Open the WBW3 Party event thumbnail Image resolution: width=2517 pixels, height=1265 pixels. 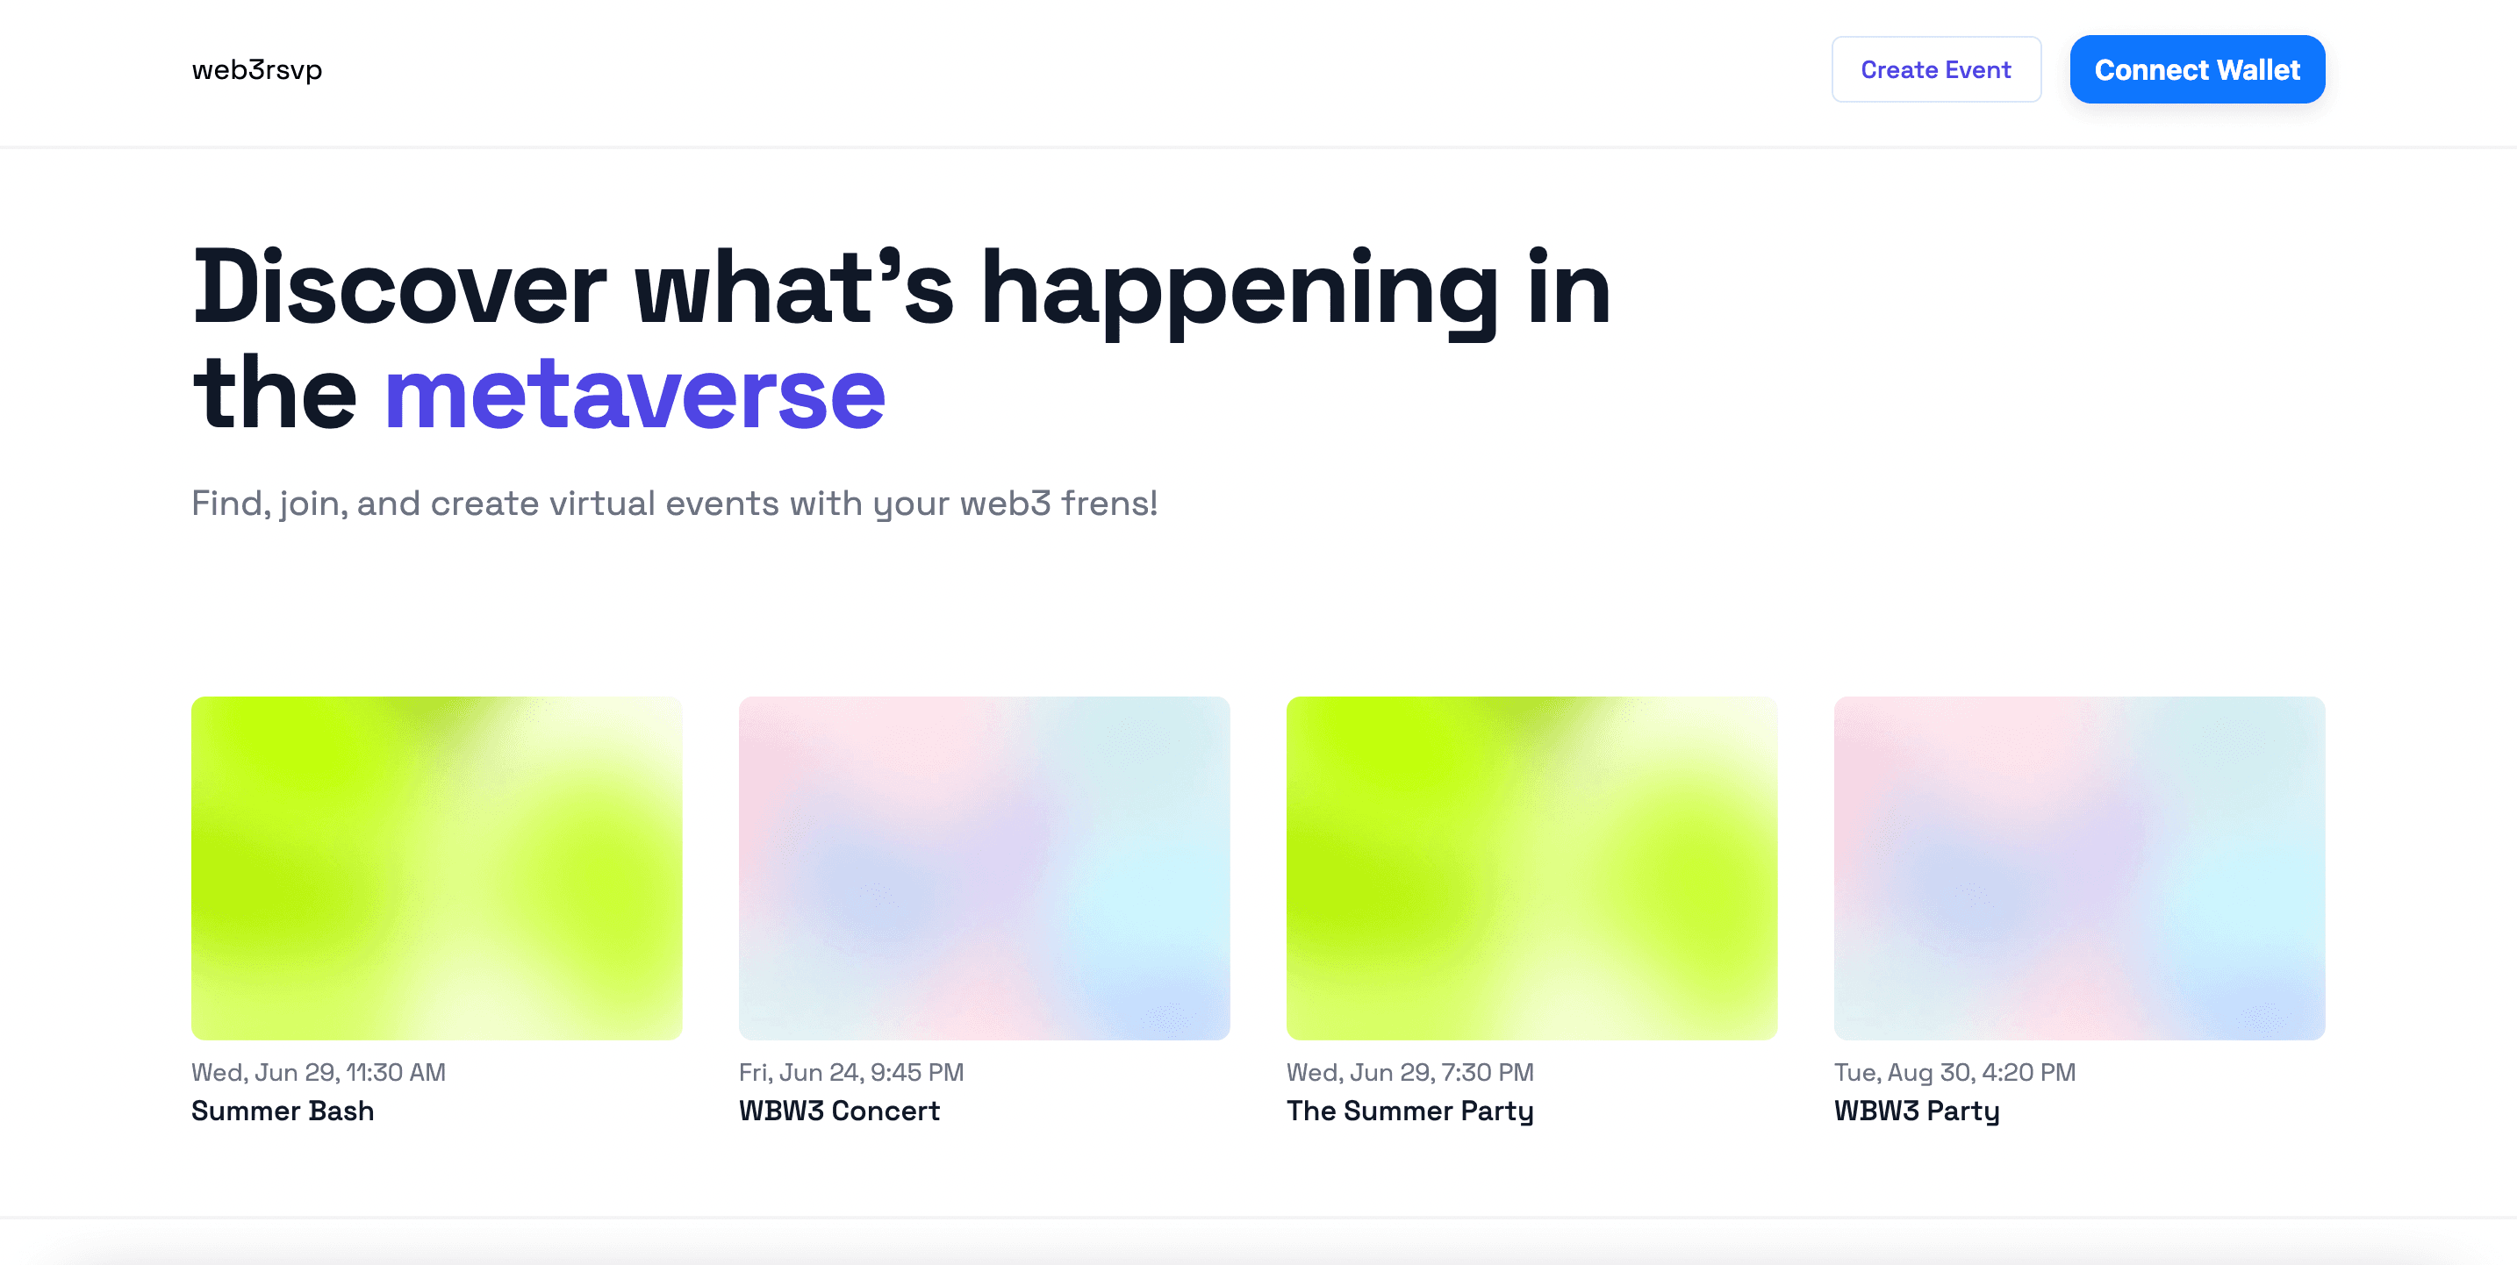pos(2079,868)
